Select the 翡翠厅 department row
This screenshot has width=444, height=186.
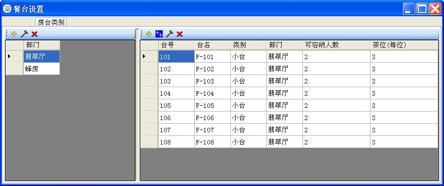pyautogui.click(x=41, y=56)
